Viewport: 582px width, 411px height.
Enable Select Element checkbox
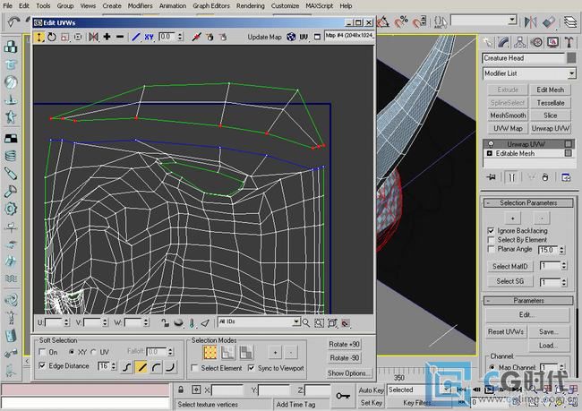[194, 368]
